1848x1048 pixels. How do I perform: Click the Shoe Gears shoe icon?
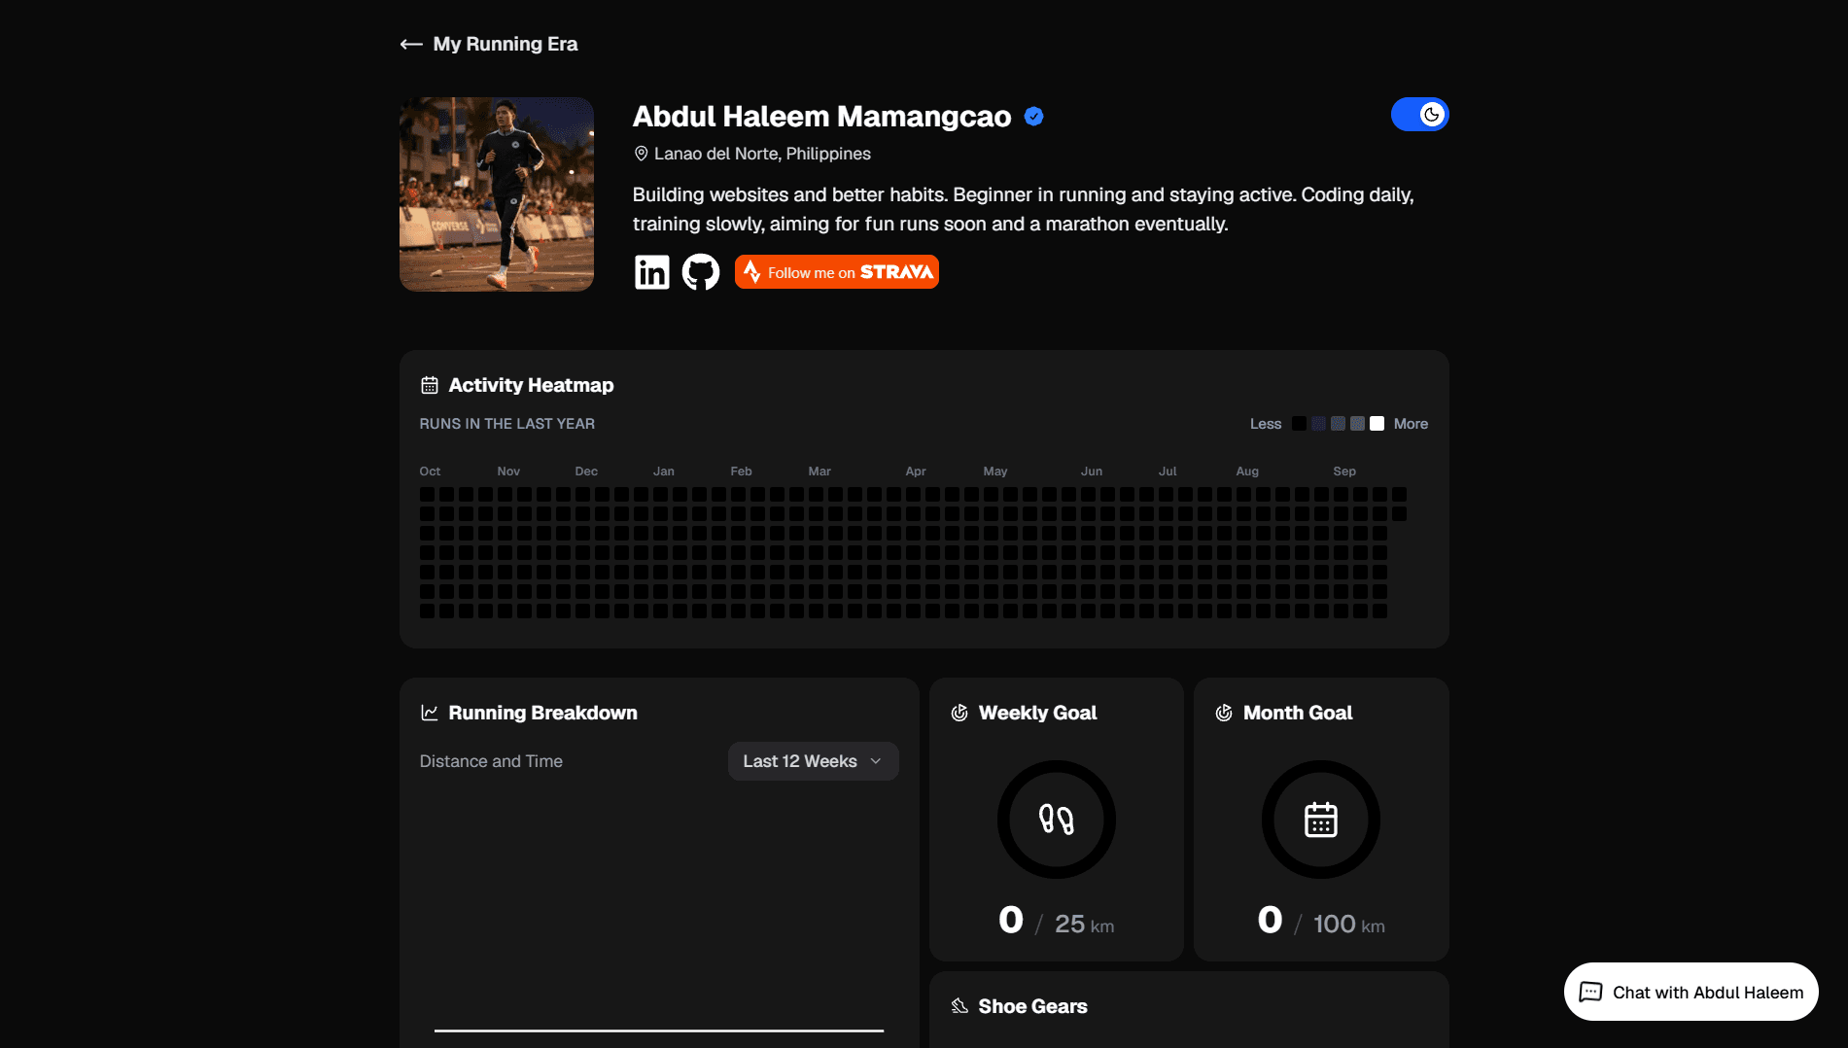point(959,1006)
